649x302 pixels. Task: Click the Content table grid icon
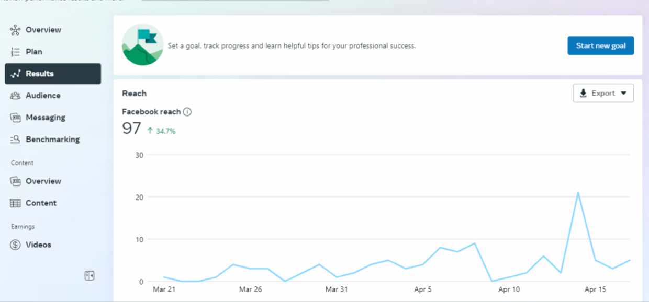tap(15, 203)
